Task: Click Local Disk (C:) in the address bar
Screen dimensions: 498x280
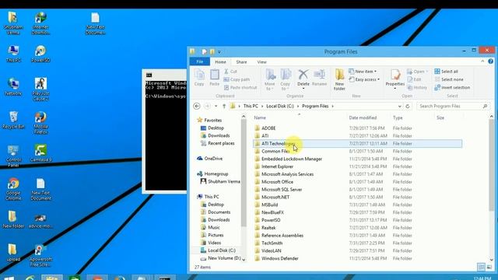Action: [280, 106]
